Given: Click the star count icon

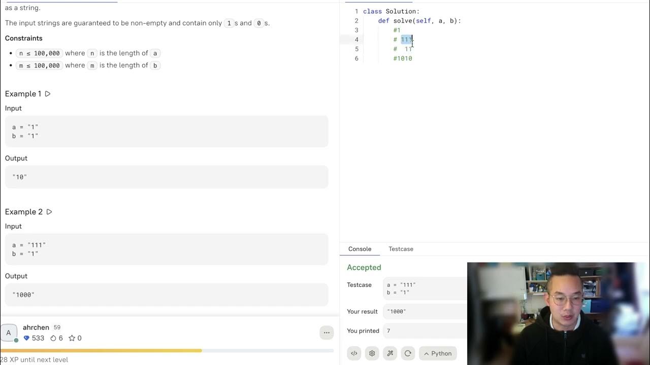Looking at the screenshot, I should [72, 338].
